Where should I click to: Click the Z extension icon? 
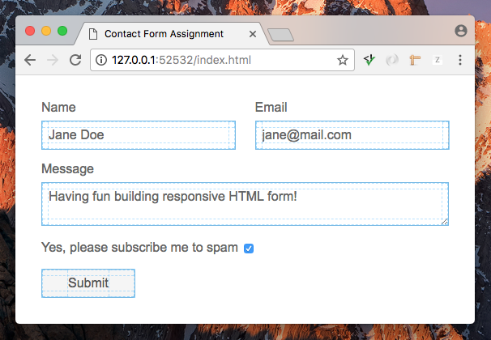tap(438, 60)
